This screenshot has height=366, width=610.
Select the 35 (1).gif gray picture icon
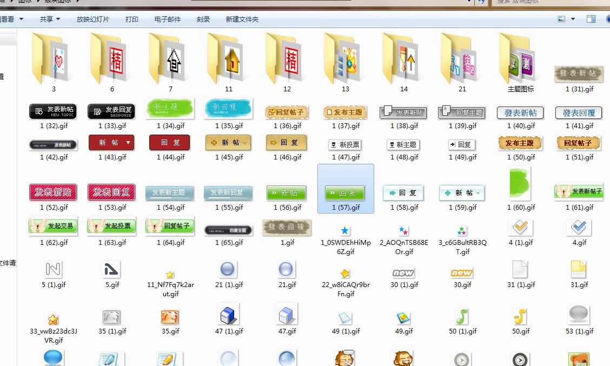[x=111, y=317]
